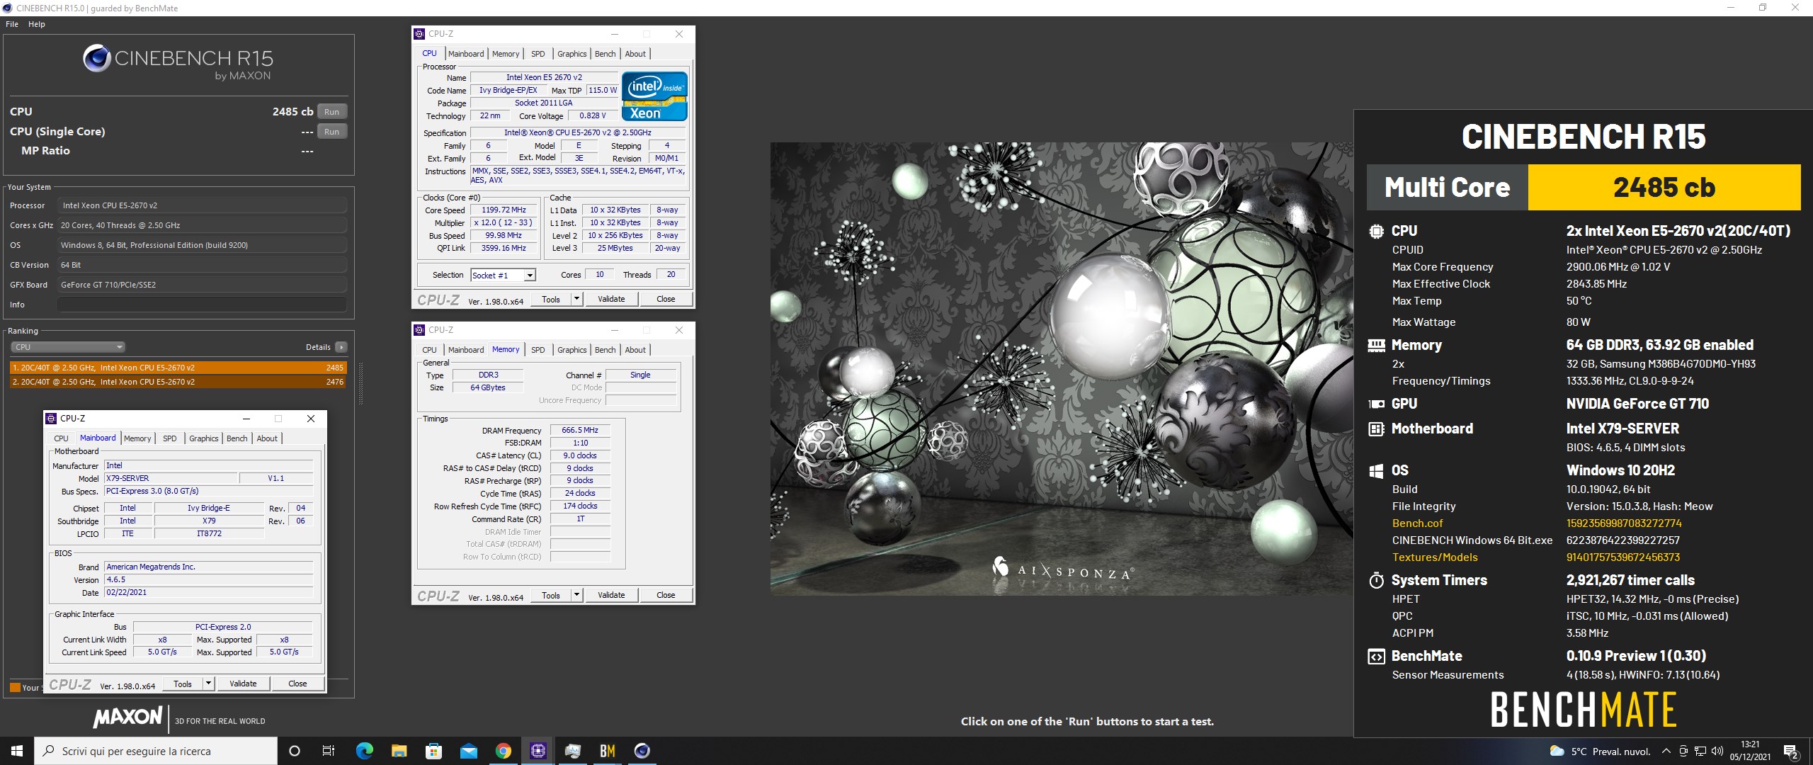The width and height of the screenshot is (1813, 765).
Task: Open Memory tab in CPU-Z mainboard window
Action: coord(137,438)
